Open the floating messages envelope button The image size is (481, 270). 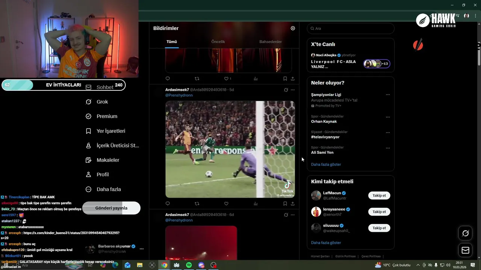click(x=466, y=250)
